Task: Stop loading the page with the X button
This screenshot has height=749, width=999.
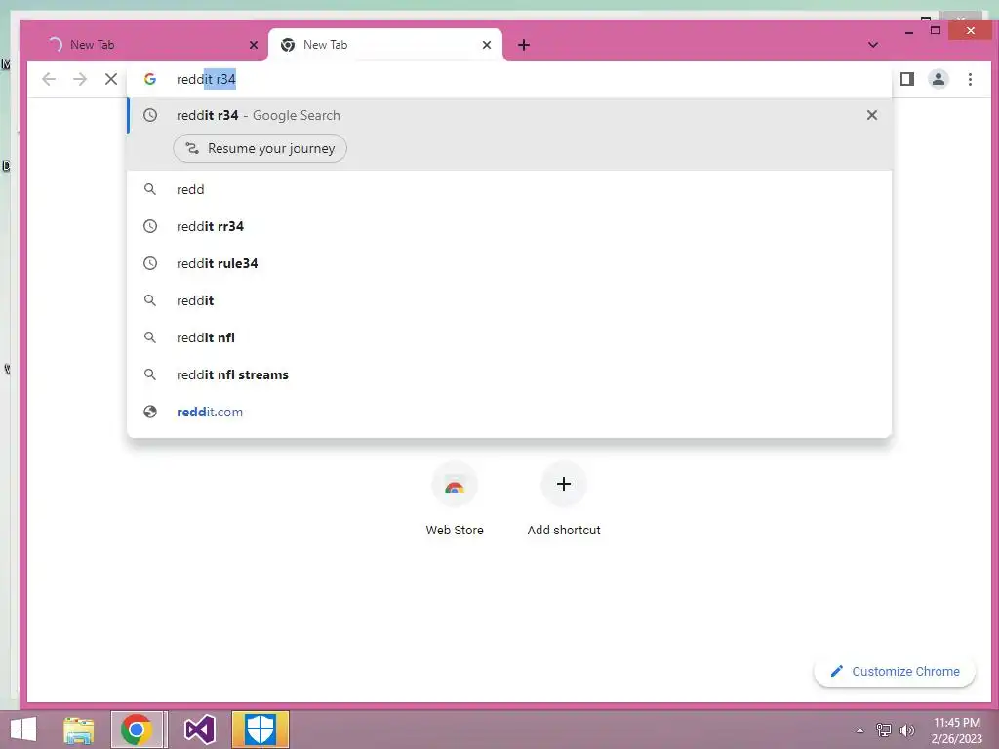Action: [111, 79]
